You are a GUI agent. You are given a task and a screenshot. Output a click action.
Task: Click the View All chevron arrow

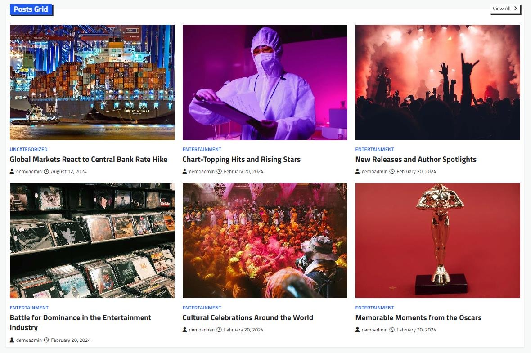click(515, 9)
